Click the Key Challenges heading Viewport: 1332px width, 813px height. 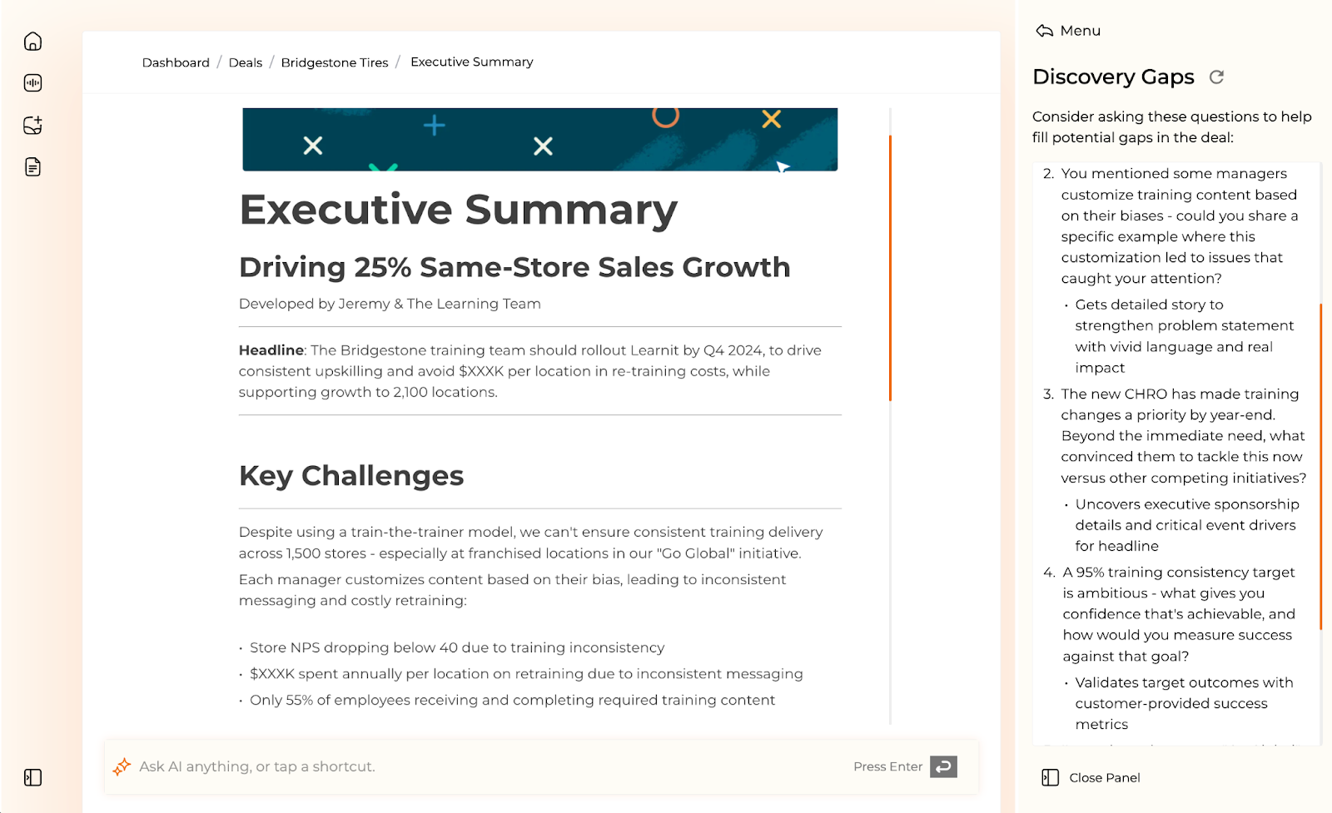(x=351, y=476)
